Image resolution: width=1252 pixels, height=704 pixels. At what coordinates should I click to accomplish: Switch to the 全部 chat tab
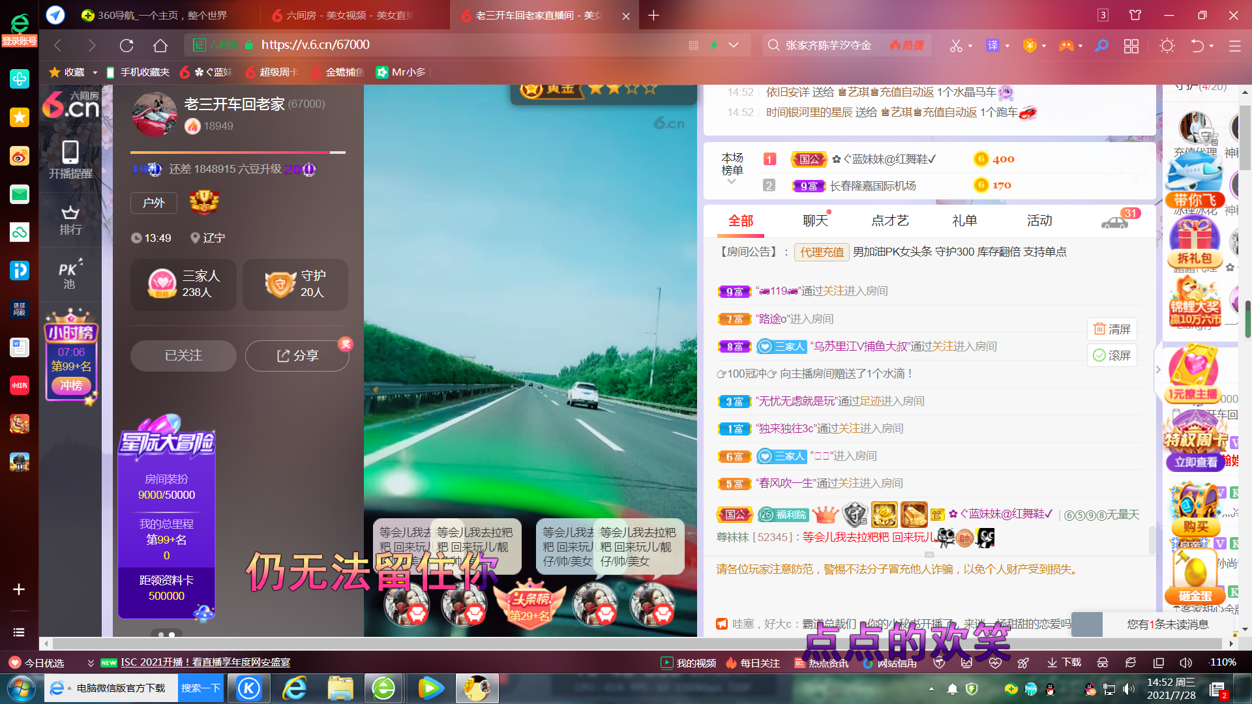[741, 221]
